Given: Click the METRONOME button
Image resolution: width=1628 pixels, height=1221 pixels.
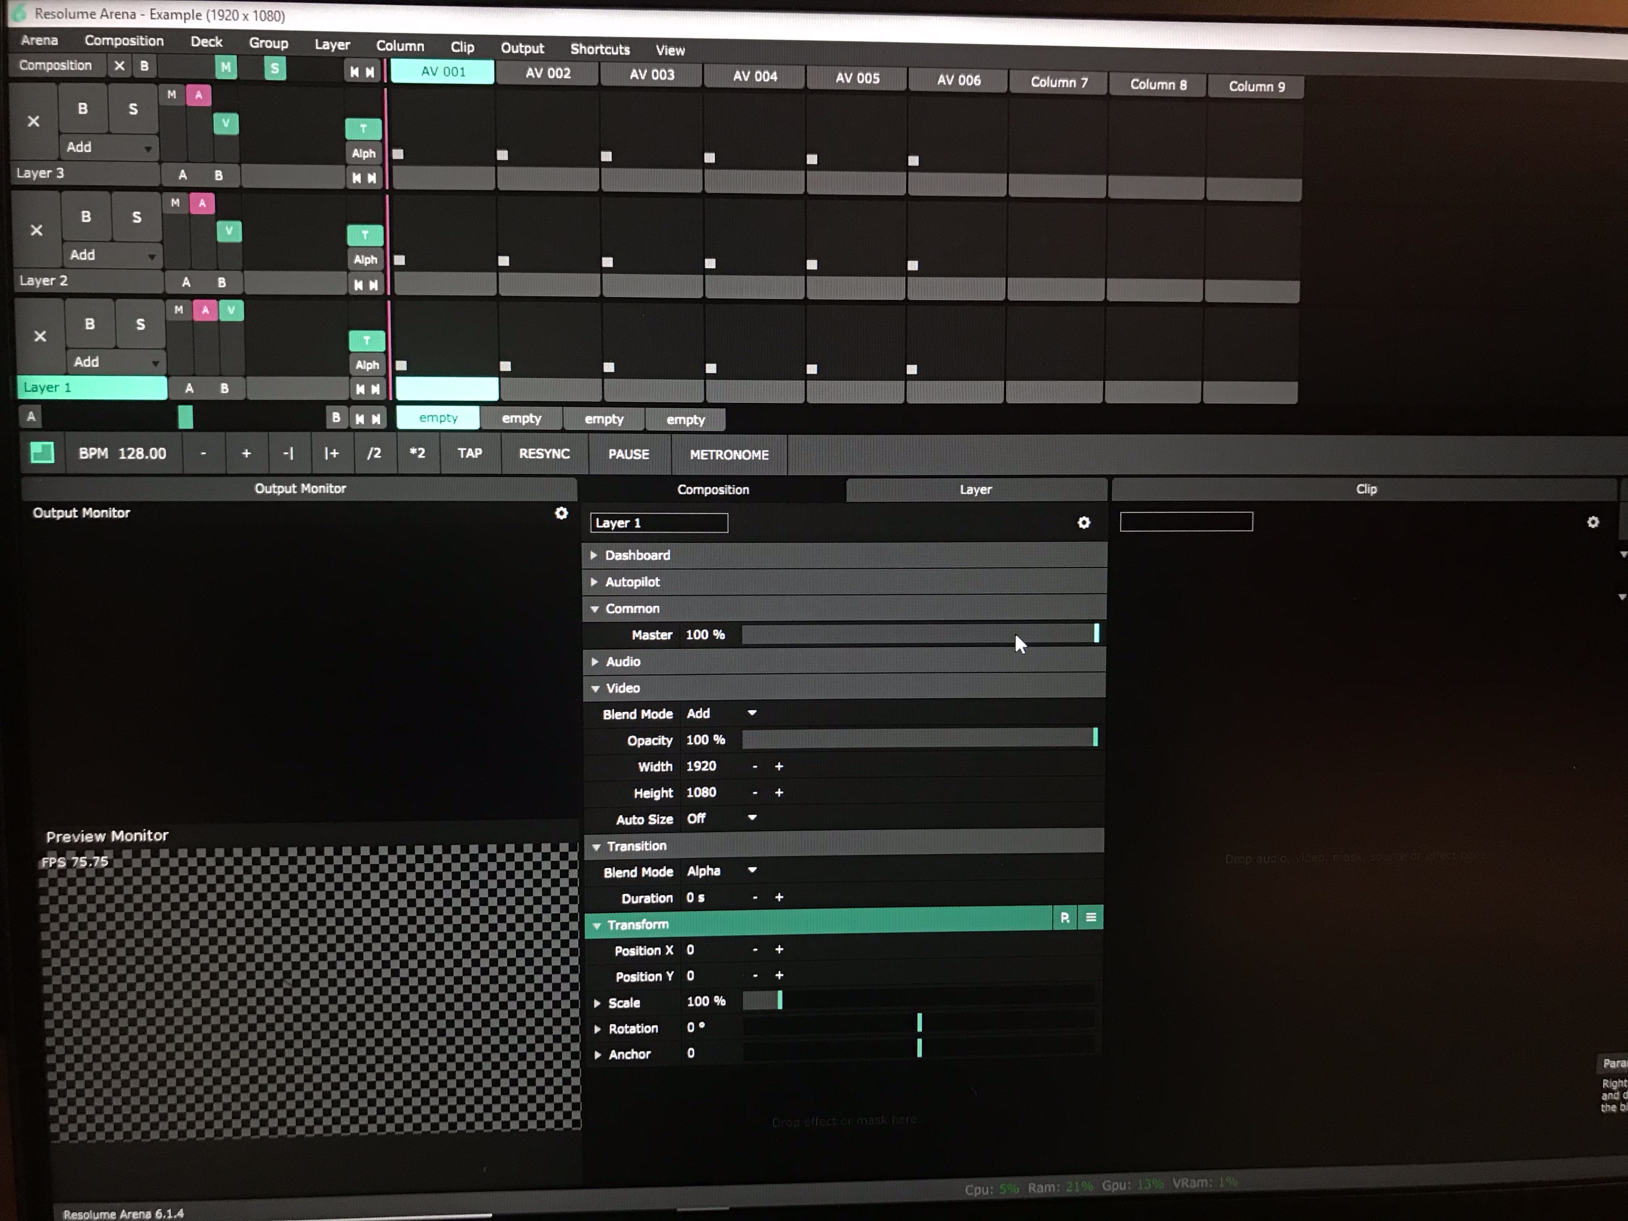Looking at the screenshot, I should pos(729,455).
